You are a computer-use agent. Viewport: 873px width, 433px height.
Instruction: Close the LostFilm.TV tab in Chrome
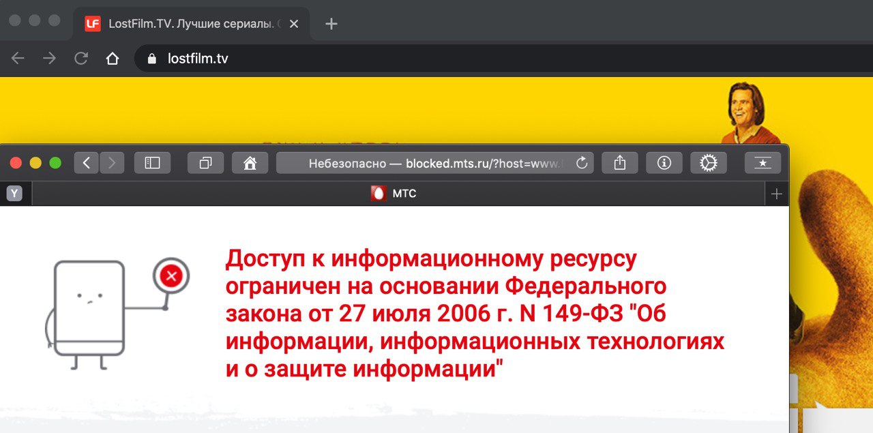point(294,24)
